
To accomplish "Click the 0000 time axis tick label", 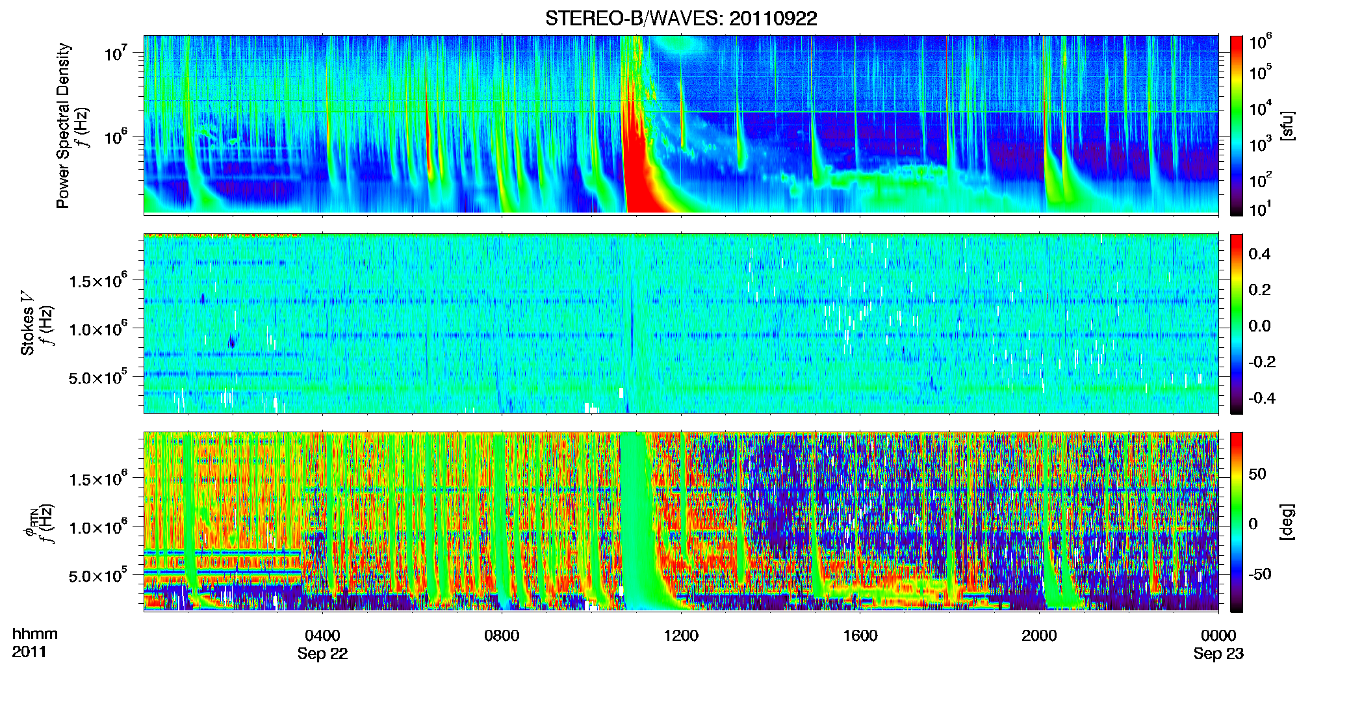I will click(1218, 636).
